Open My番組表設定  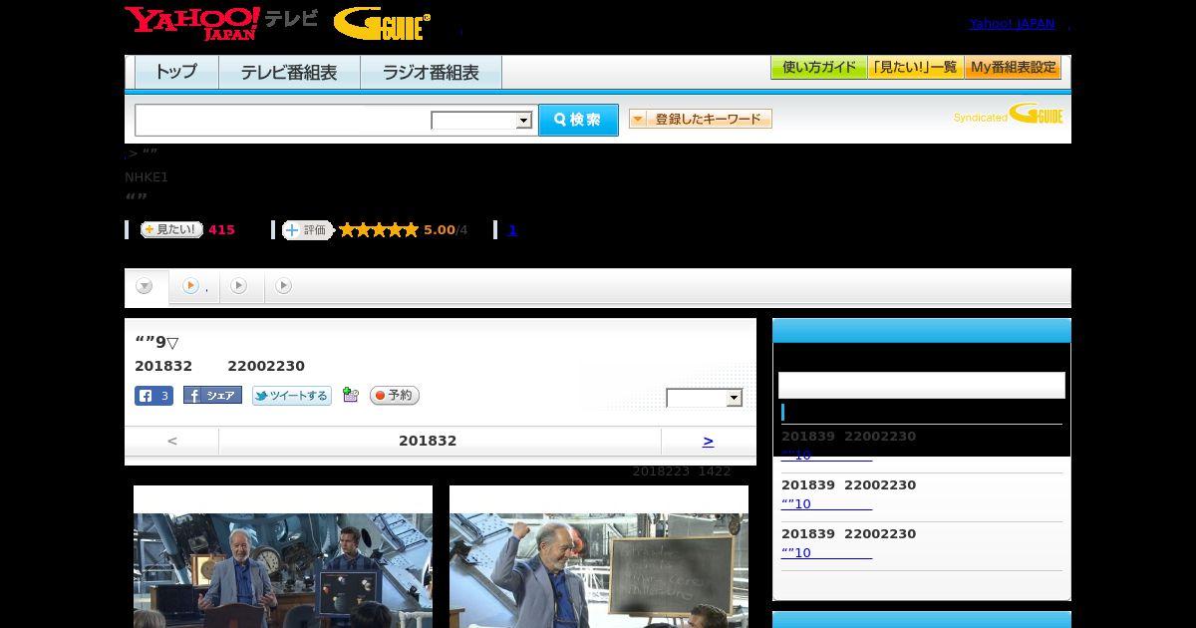point(1013,68)
